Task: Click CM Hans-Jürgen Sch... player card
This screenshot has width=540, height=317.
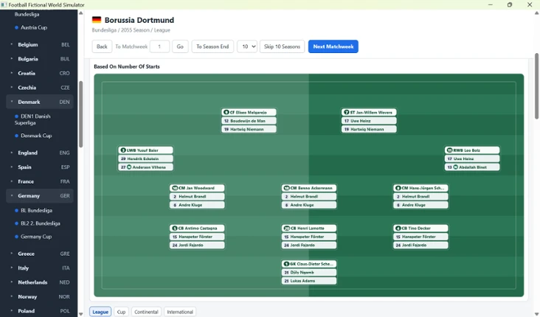Action: pos(420,188)
